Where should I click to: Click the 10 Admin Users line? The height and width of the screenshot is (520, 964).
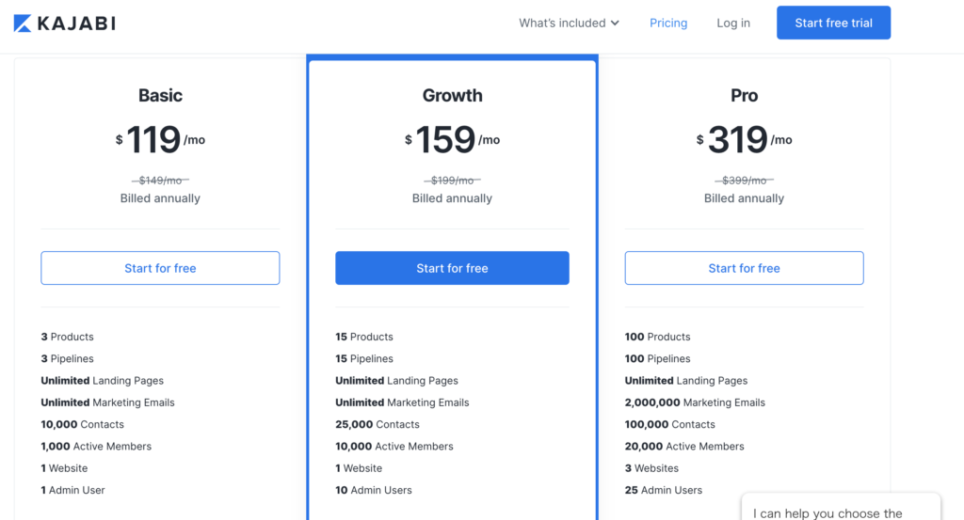pos(373,490)
